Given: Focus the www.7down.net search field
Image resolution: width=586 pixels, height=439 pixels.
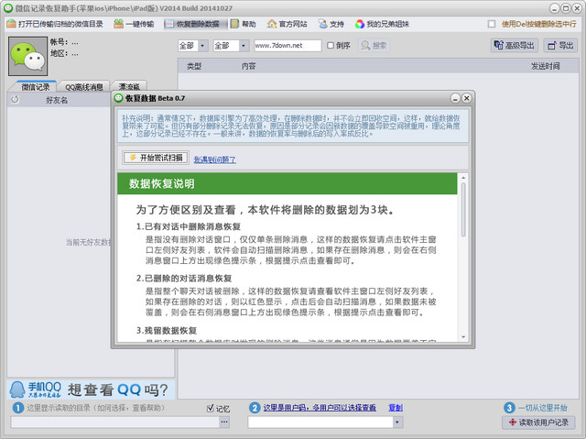Looking at the screenshot, I should (x=288, y=46).
